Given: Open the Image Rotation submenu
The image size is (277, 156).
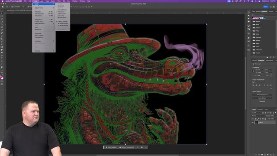Looking at the screenshot, I should [44, 23].
